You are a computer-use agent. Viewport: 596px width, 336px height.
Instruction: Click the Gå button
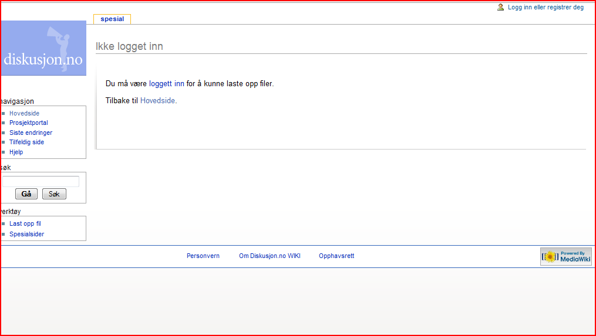coord(26,194)
